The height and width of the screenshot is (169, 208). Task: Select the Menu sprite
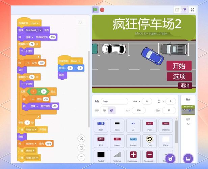point(117,141)
